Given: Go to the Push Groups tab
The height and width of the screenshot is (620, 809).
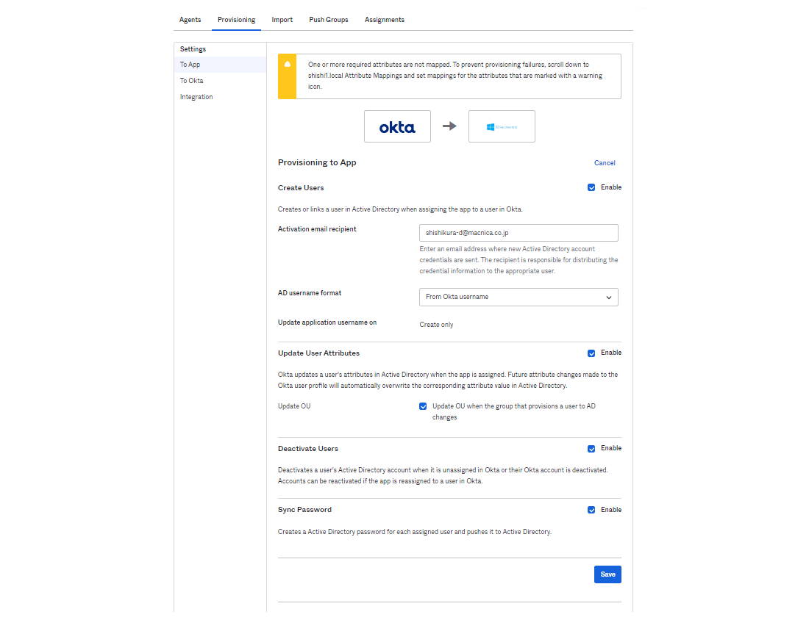Looking at the screenshot, I should (x=329, y=20).
